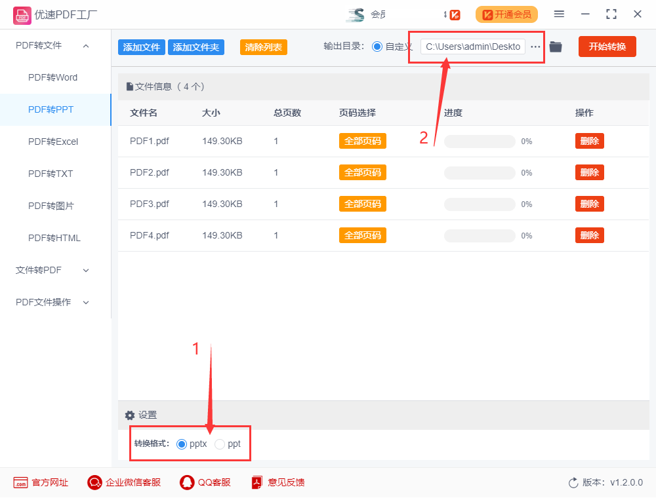
Task: Click the VIP badge icon in title bar
Action: (x=455, y=15)
